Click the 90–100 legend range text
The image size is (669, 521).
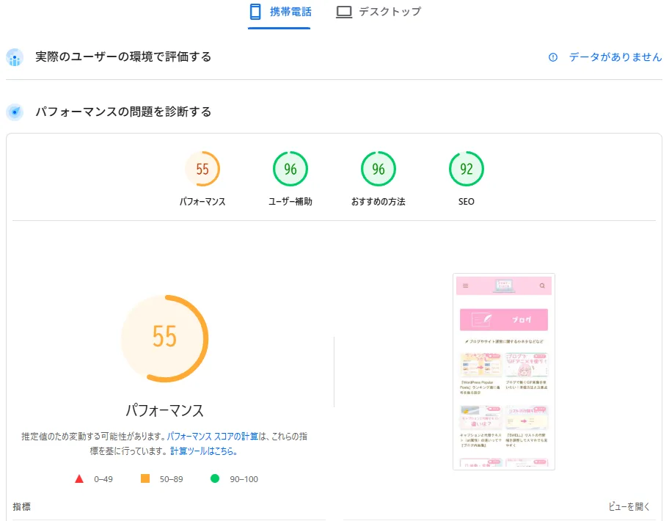244,479
